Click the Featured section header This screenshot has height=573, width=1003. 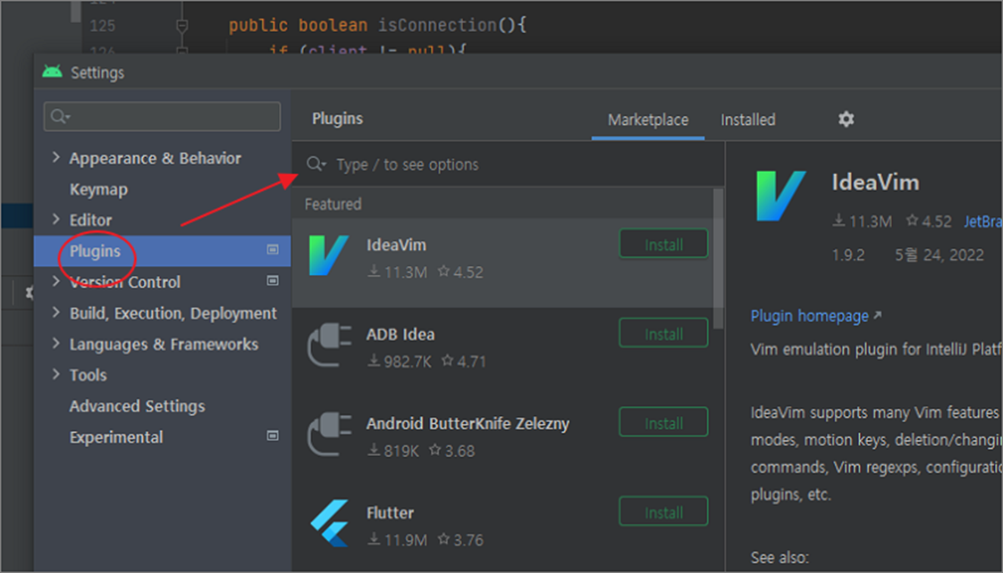point(333,203)
